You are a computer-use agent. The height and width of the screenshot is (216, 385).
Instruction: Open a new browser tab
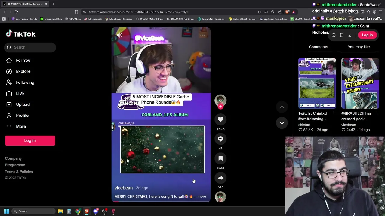click(53, 4)
